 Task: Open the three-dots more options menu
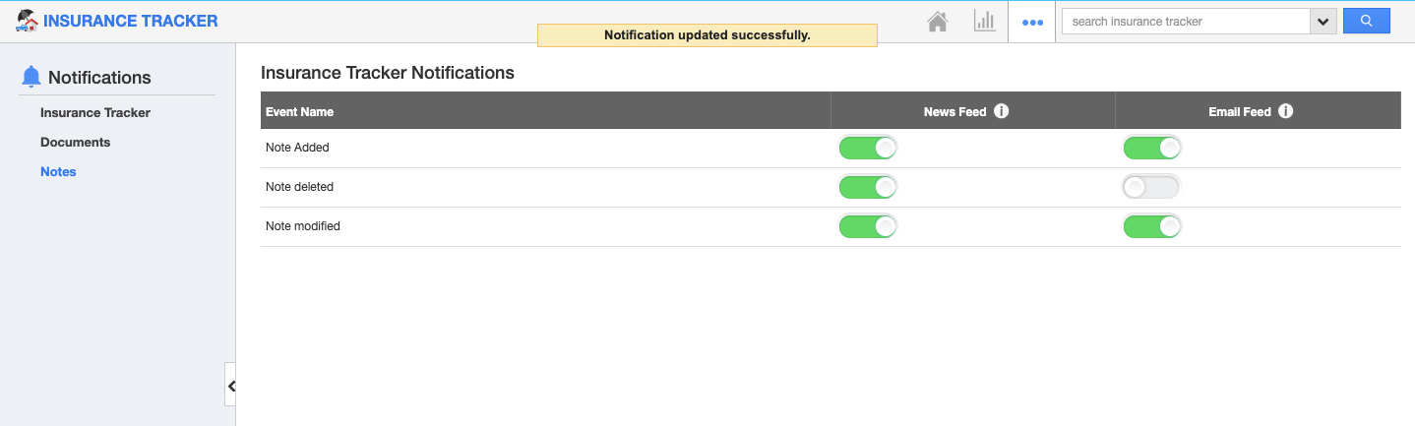(1032, 22)
